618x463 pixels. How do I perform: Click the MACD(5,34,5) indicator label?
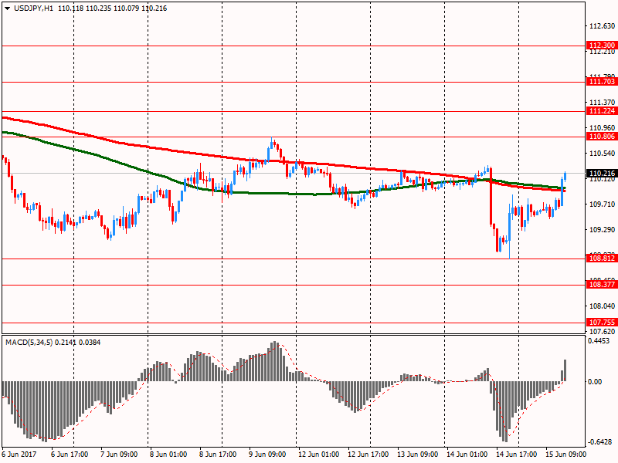click(29, 343)
